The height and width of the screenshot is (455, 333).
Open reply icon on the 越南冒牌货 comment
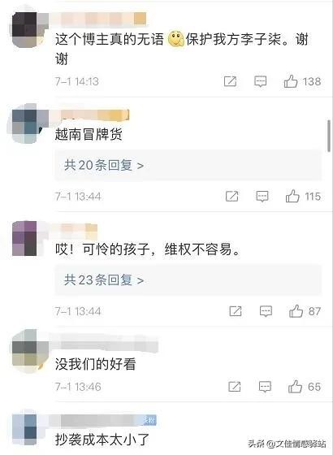point(262,197)
